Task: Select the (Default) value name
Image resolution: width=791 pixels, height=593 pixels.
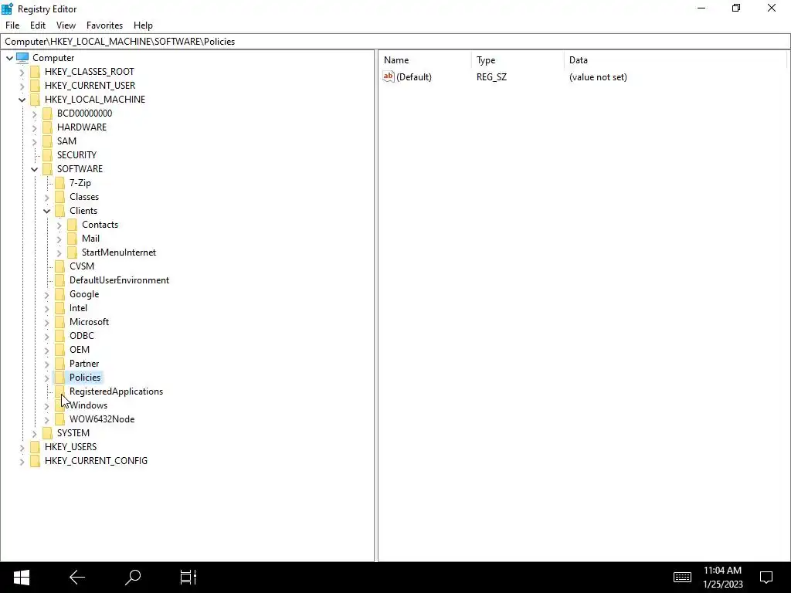Action: [414, 77]
